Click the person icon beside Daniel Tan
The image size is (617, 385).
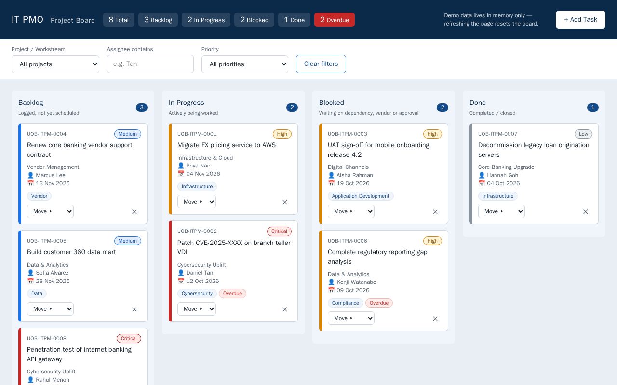(181, 273)
